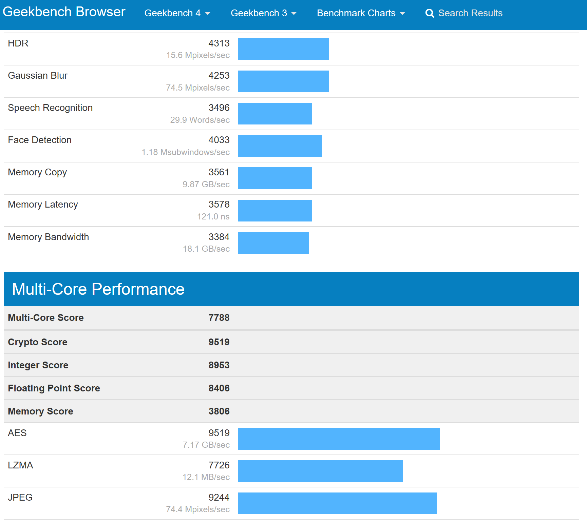Open the Geekbench 4 dropdown menu
Image resolution: width=587 pixels, height=522 pixels.
(x=177, y=13)
